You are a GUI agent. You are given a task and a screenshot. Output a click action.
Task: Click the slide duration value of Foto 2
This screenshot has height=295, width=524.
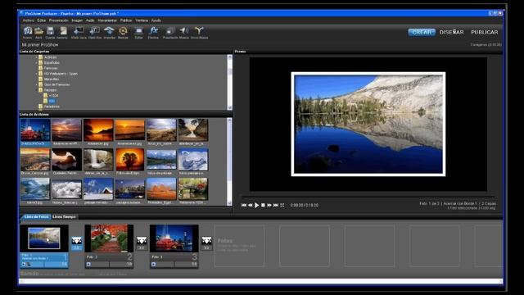(x=129, y=264)
